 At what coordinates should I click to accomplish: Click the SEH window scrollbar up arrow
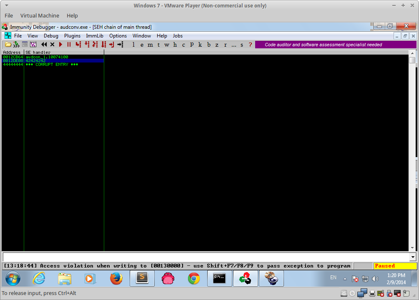coord(412,53)
